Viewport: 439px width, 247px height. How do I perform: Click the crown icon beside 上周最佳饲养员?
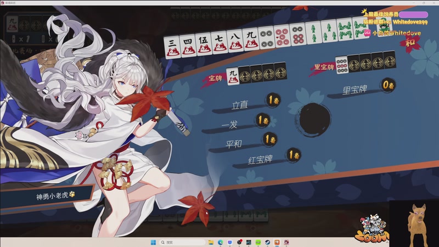364,12
